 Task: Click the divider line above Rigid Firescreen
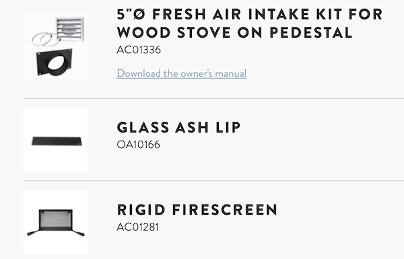coord(214,181)
